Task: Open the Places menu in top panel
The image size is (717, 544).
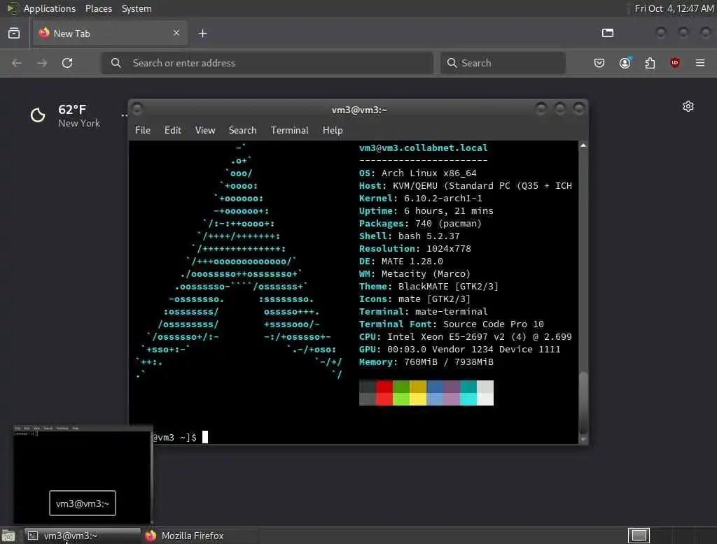Action: click(x=98, y=8)
